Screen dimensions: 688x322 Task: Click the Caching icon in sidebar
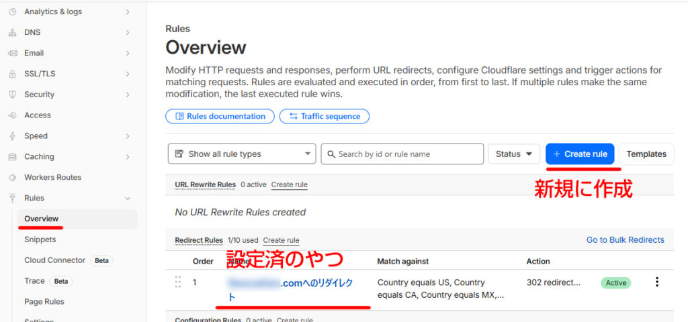(x=12, y=157)
